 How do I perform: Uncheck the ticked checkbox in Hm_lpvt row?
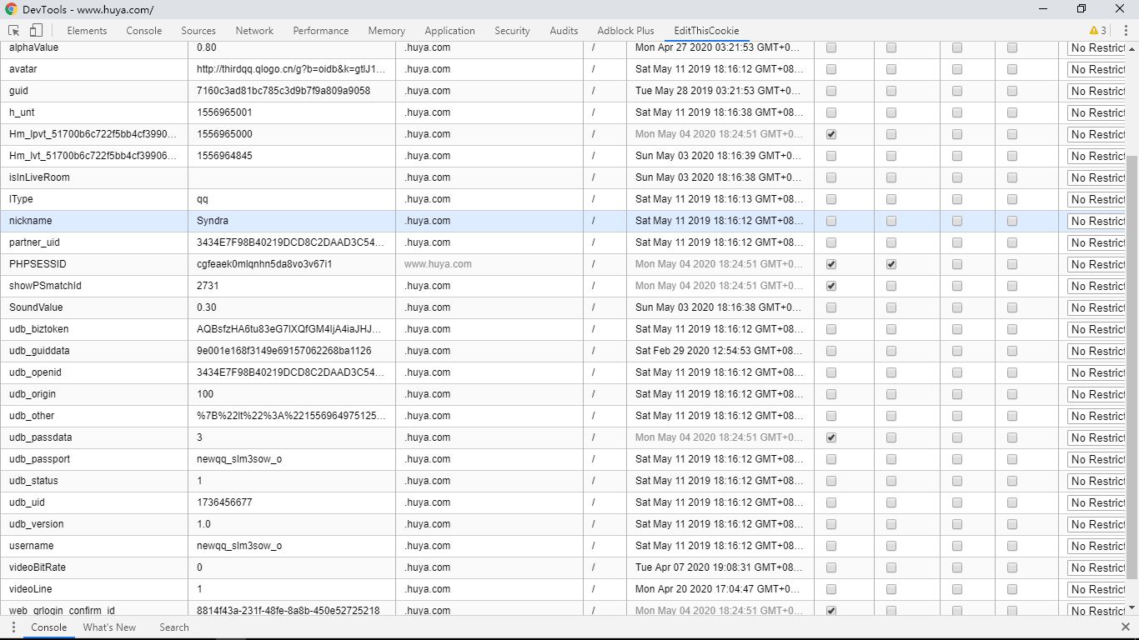pyautogui.click(x=830, y=134)
